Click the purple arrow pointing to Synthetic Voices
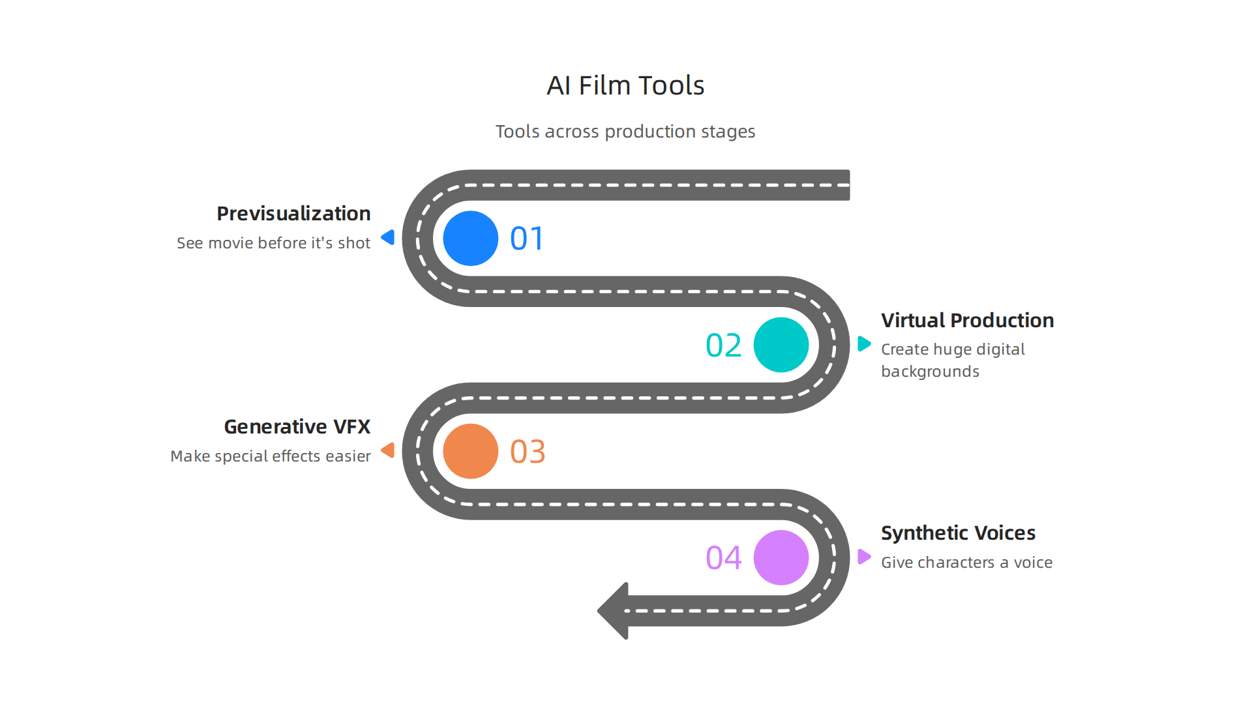The image size is (1252, 704). 864,557
